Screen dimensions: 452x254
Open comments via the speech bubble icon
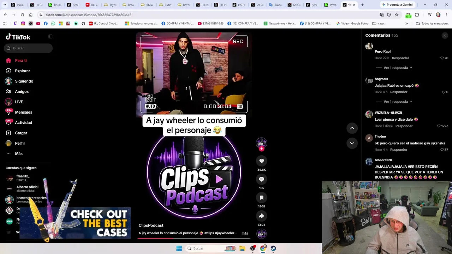tap(261, 179)
